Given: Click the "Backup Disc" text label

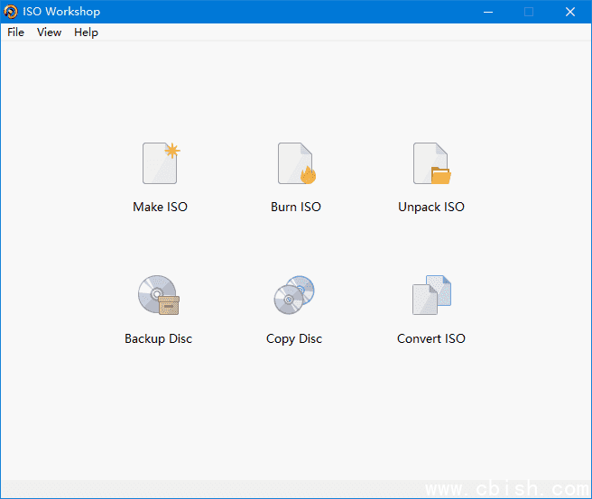Looking at the screenshot, I should pos(158,338).
